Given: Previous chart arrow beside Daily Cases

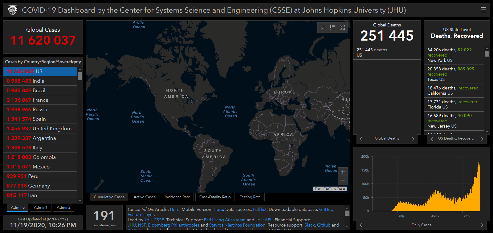Looking at the screenshot, I should coord(361,225).
